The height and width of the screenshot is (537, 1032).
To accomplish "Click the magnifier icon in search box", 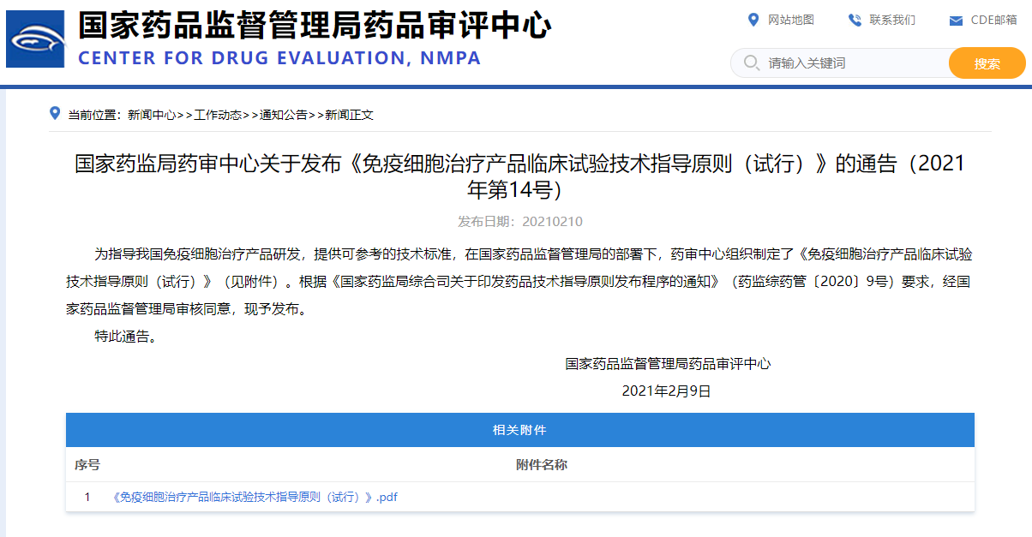I will click(x=751, y=63).
